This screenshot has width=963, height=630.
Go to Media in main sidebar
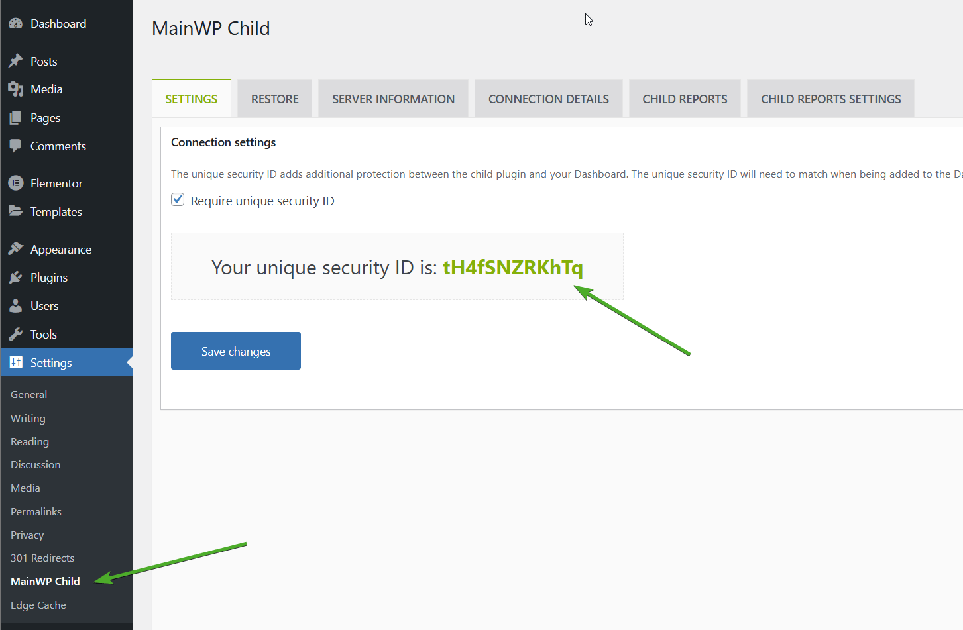point(46,89)
